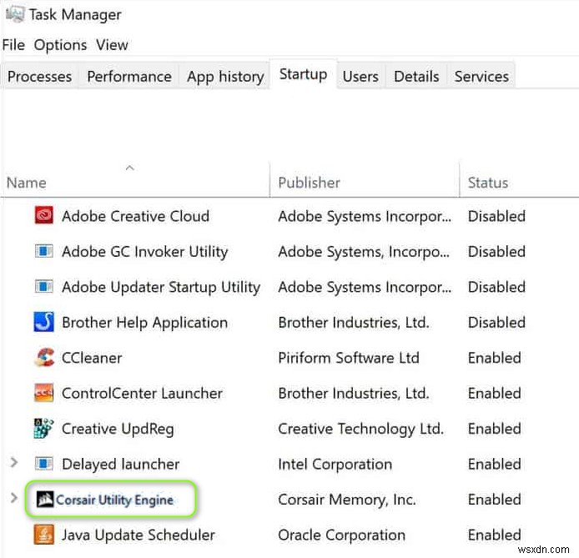Click Enabled status of Corsair Utility Engine
The image size is (579, 558).
[495, 500]
